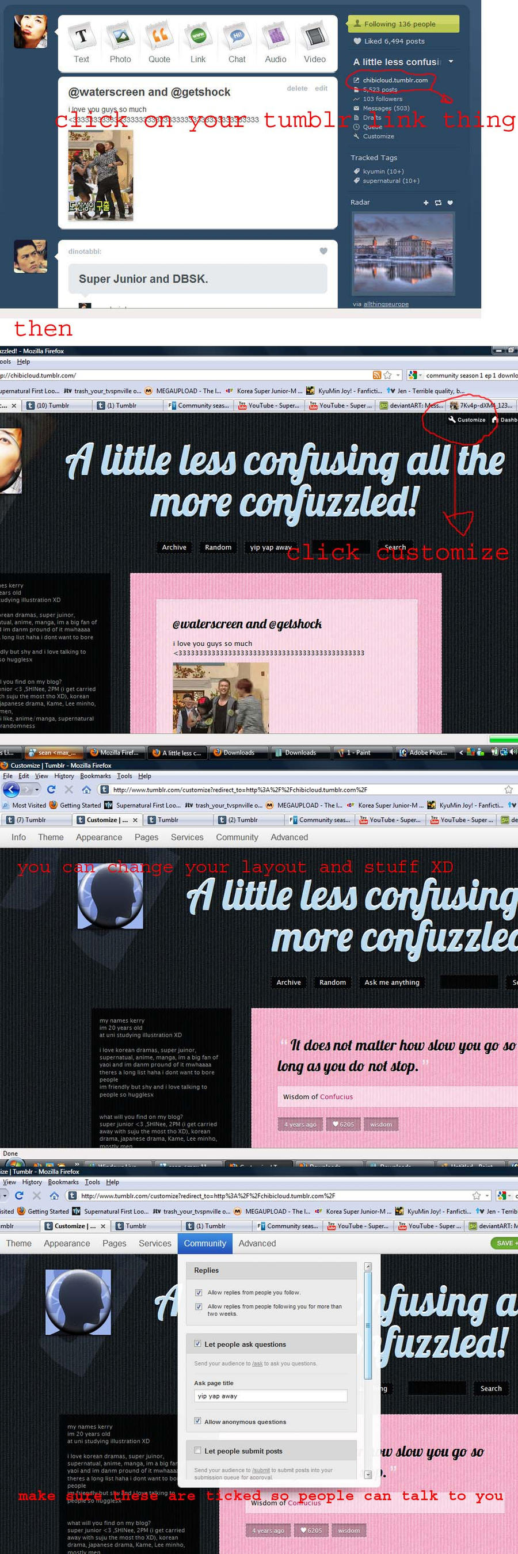Create a new Audio post
Viewport: 518px width, 1554px height.
point(276,43)
